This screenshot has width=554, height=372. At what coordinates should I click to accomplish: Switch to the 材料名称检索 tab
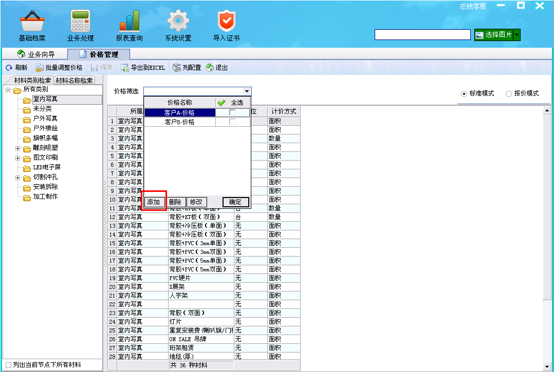75,80
